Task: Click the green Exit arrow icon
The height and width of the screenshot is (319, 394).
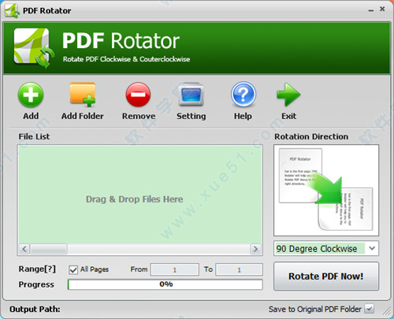Action: (288, 95)
